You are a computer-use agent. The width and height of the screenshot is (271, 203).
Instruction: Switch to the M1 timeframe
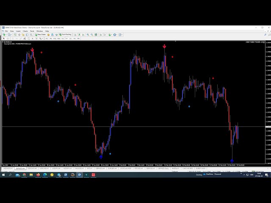[47, 38]
